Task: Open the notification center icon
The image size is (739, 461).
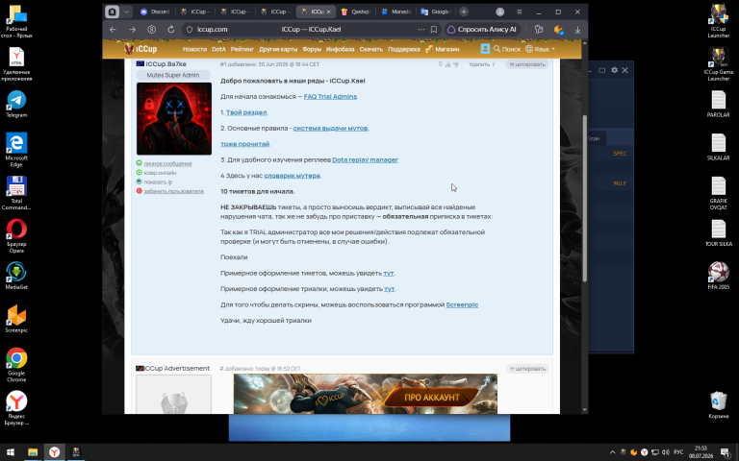Action: click(725, 452)
